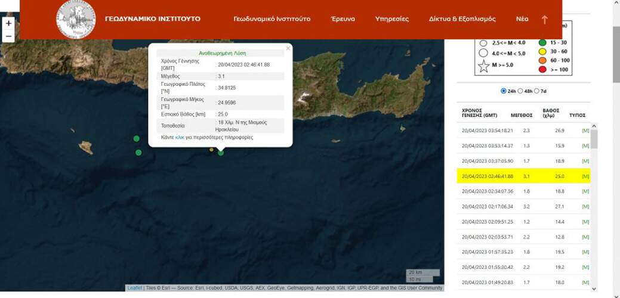
Task: Click the small yellow earthquake marker
Action: tap(211, 150)
